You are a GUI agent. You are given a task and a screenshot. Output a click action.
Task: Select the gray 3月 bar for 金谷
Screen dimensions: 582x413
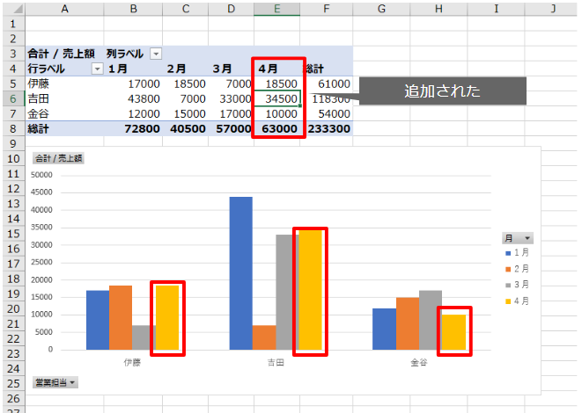(431, 320)
